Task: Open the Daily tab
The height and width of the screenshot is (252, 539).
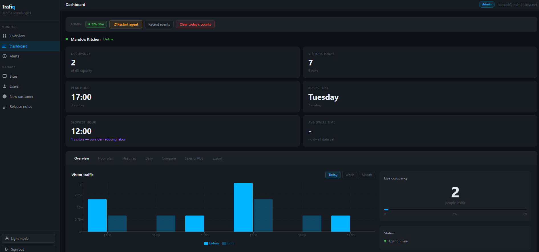Action: (149, 158)
